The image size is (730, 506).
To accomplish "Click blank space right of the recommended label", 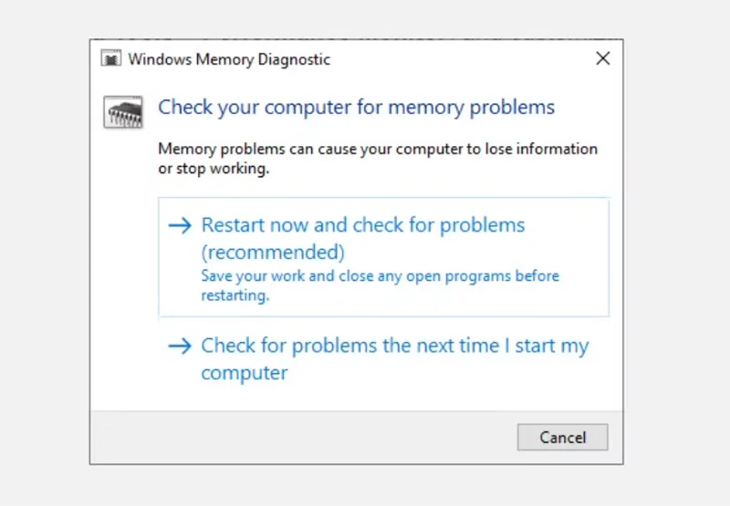I will pos(474,252).
